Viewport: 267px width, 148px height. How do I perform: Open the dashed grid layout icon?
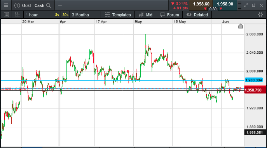pos(17,14)
